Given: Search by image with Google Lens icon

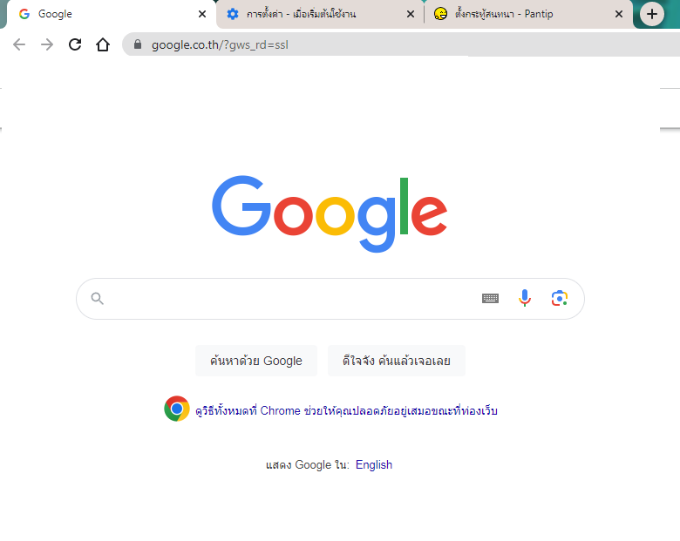Looking at the screenshot, I should point(560,298).
